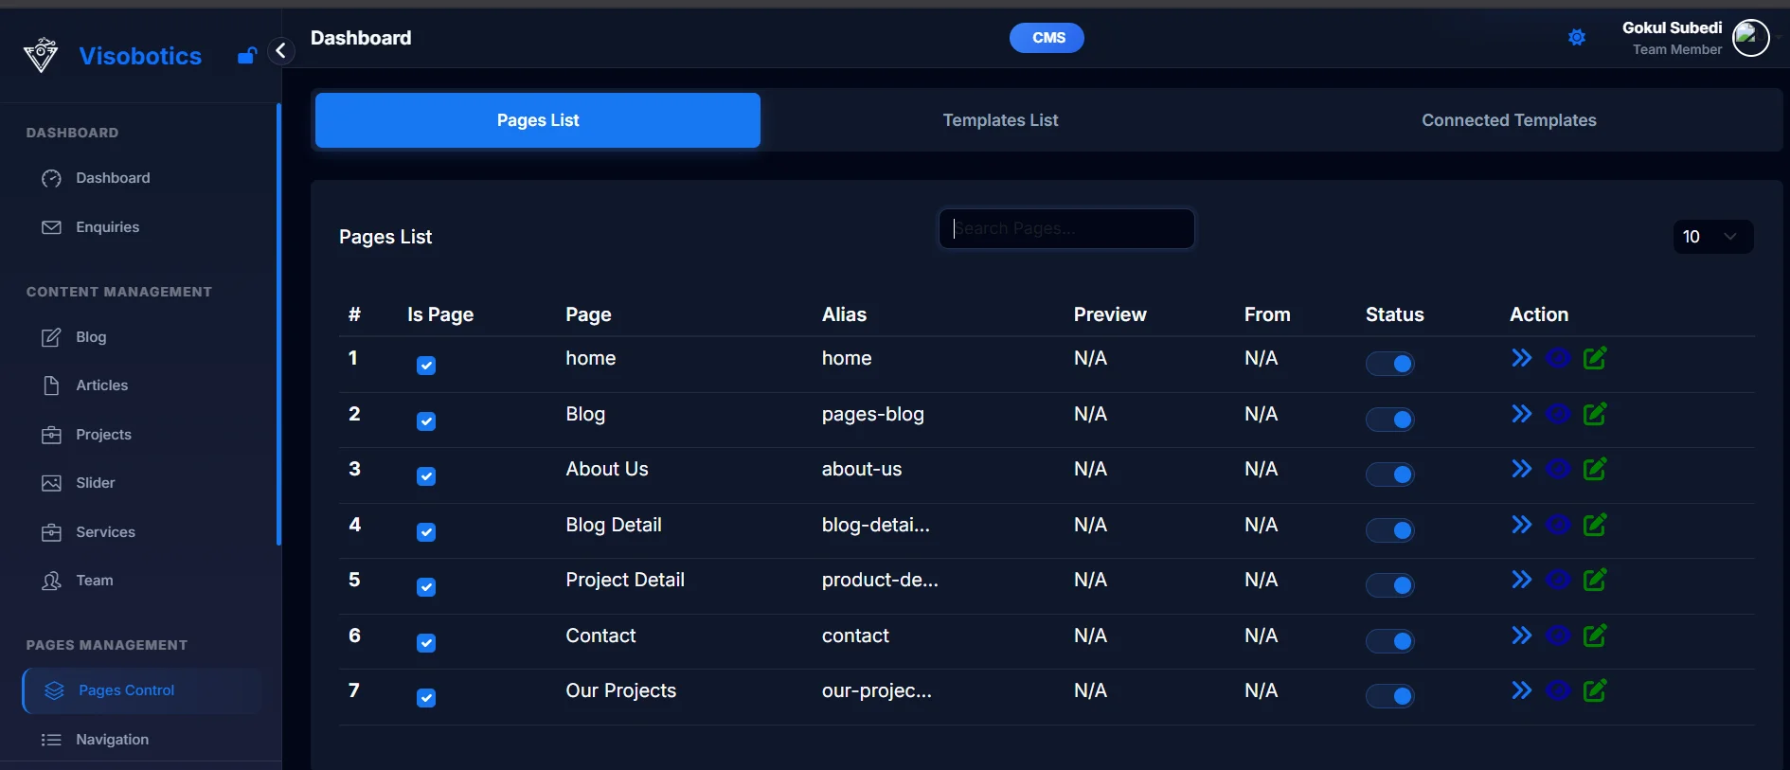The image size is (1790, 770).
Task: Click the double-chevron icon for home row
Action: click(1521, 358)
